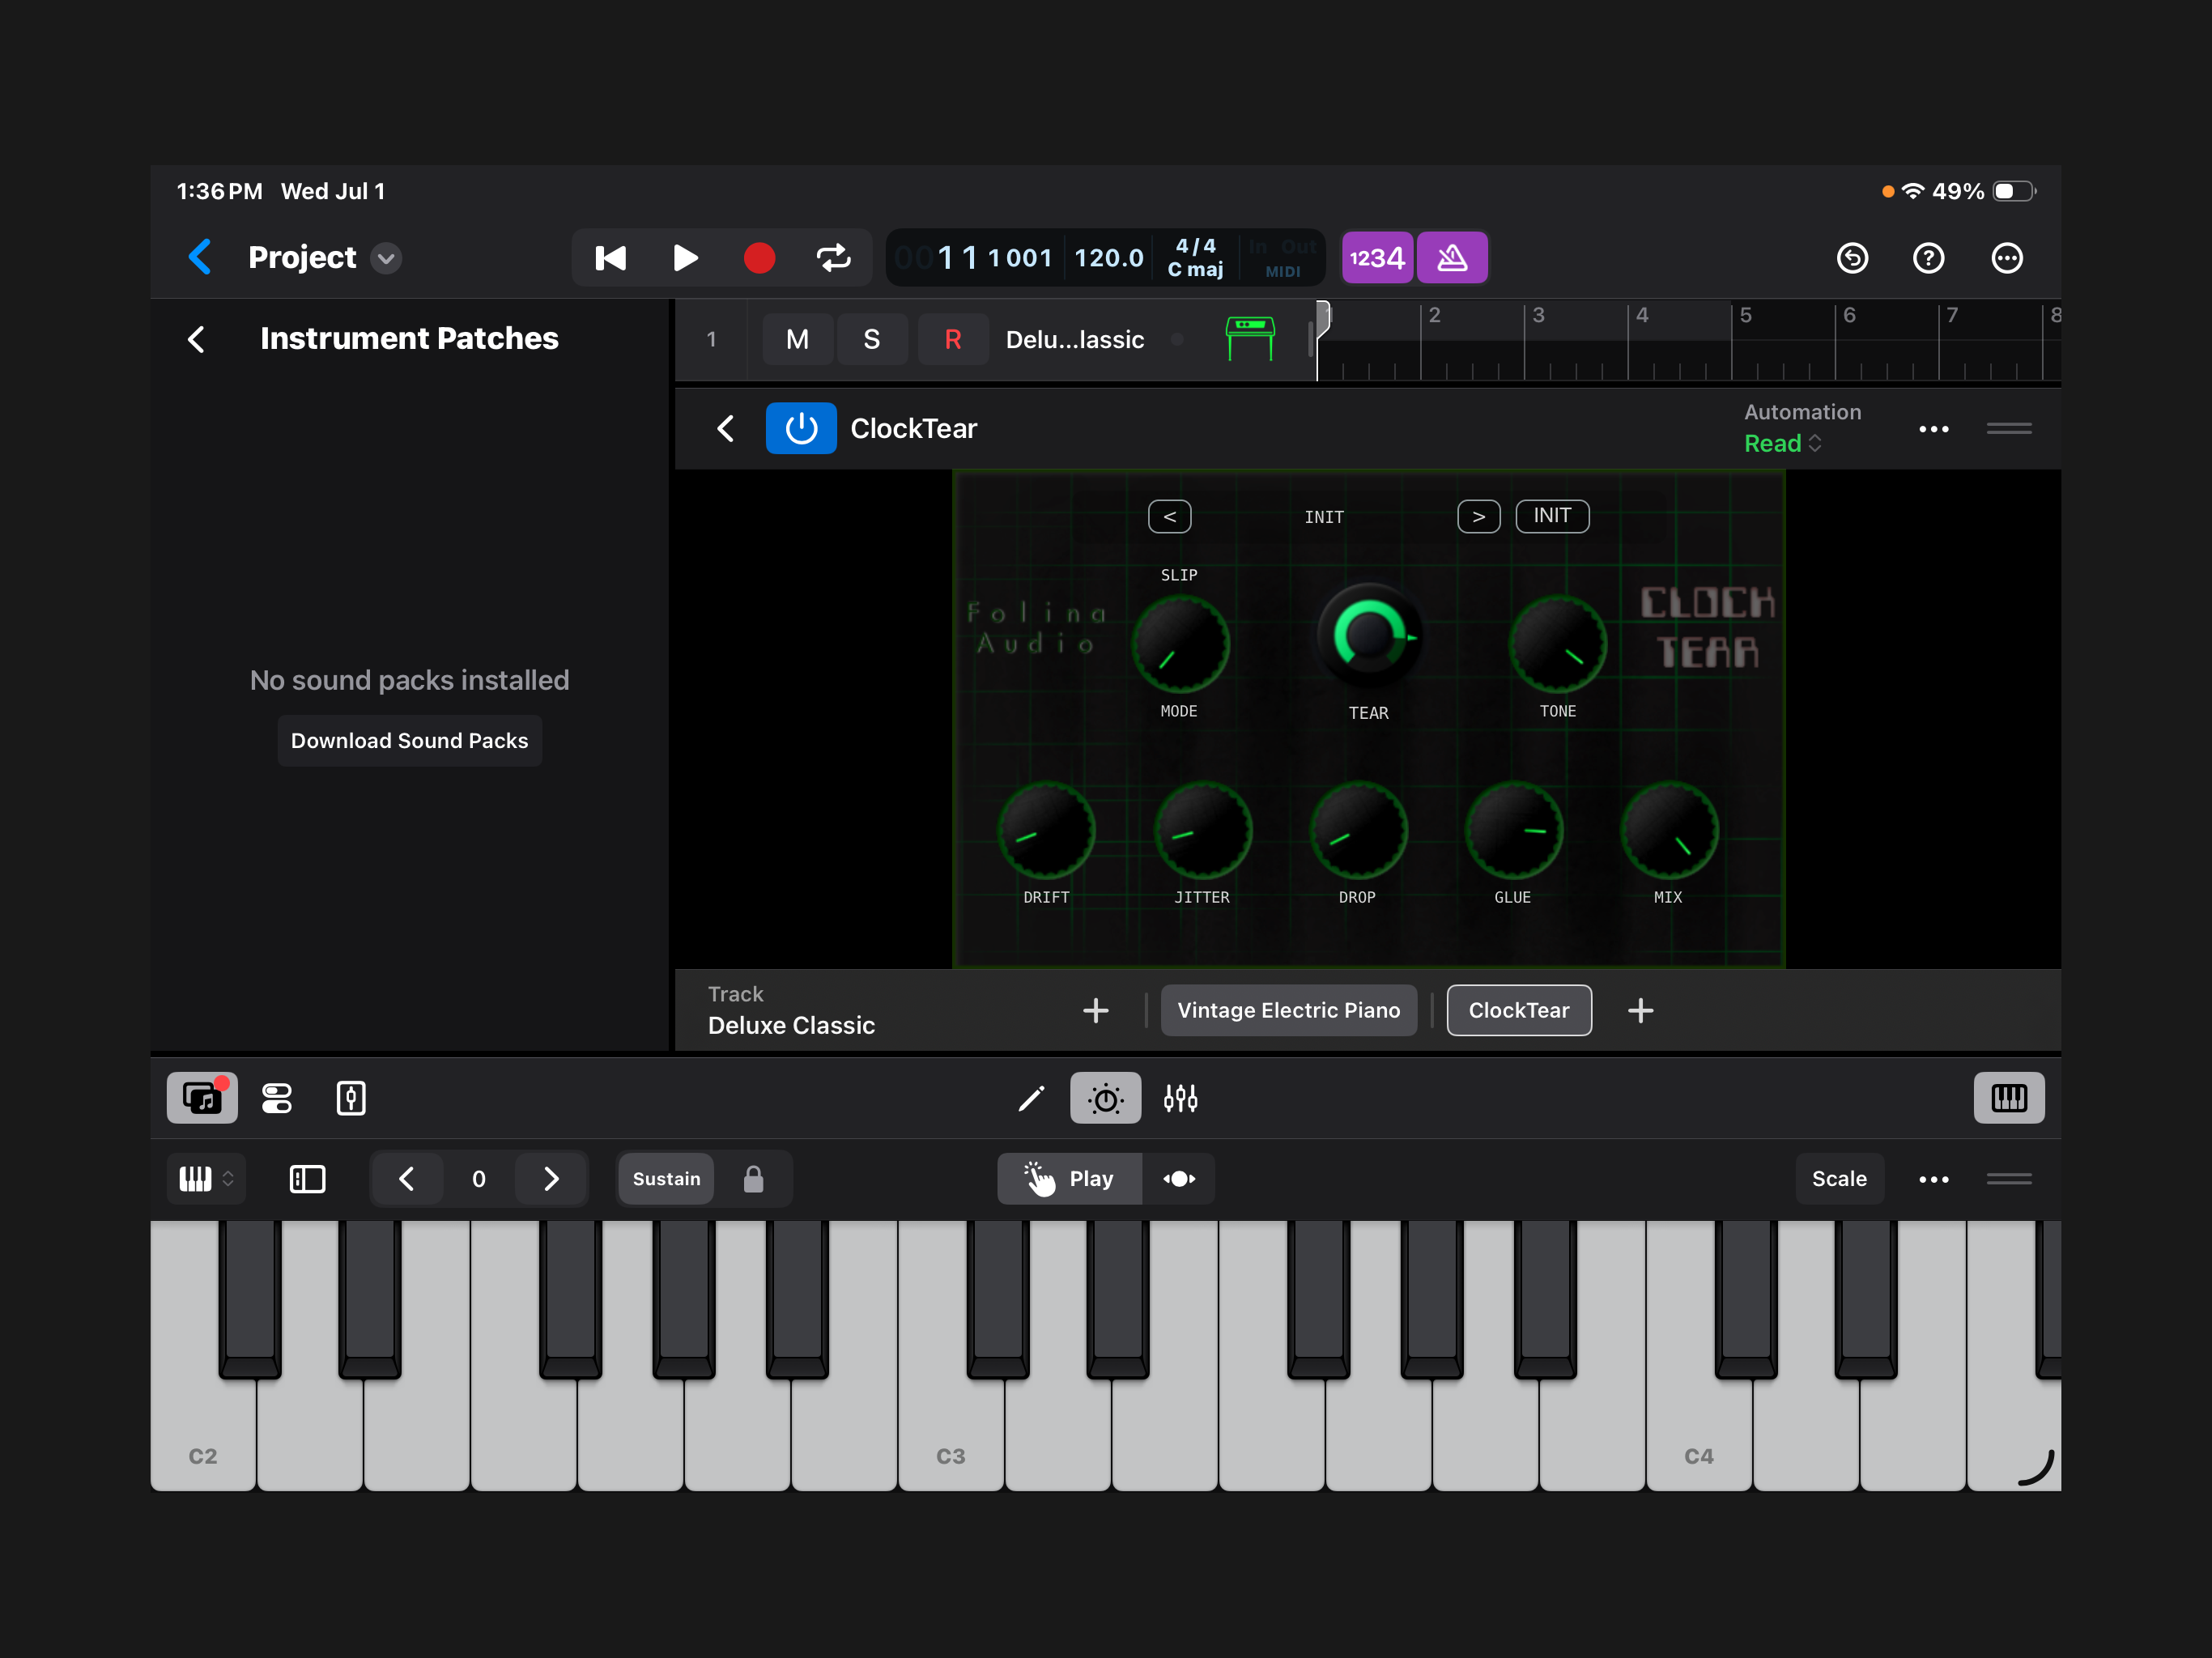Start playback with the Play transport button
This screenshot has height=1658, width=2212.
(685, 258)
